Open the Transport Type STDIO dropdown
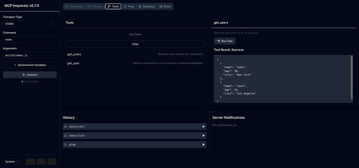The image size is (359, 168). coord(30,24)
